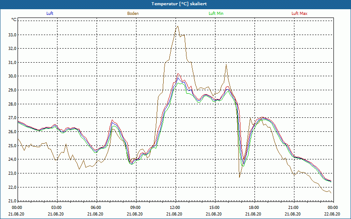This screenshot has height=219, width=351.
Task: Click the 21,0 y-axis value
Action: pos(13,201)
